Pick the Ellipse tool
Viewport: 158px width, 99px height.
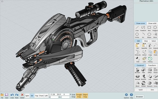pos(149,35)
